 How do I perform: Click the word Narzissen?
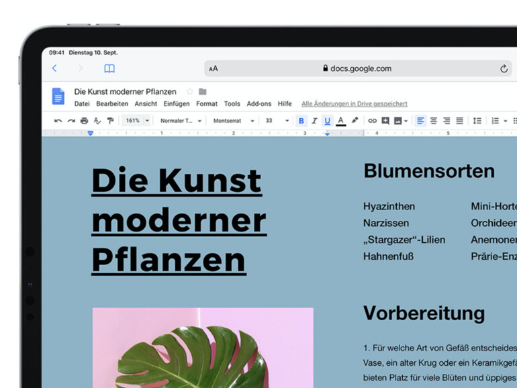[x=386, y=223]
